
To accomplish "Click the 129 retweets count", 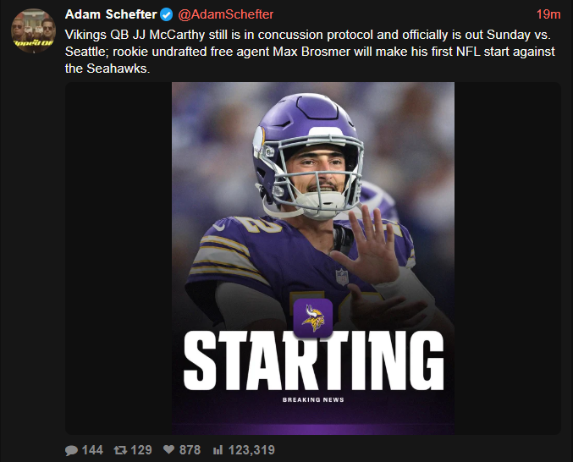I will pos(141,450).
